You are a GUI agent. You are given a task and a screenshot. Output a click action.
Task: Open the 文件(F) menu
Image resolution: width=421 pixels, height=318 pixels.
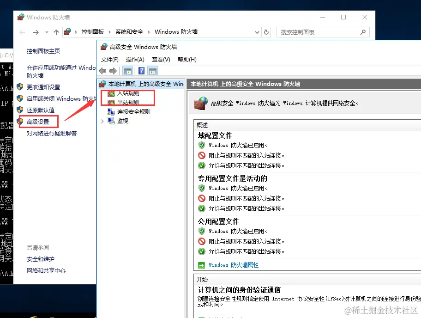[109, 60]
